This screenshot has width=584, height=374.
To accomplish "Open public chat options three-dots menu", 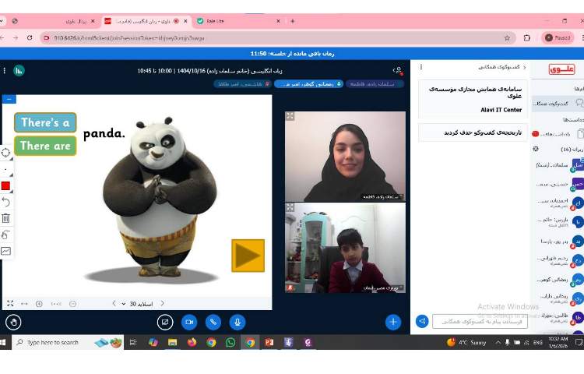I will tap(420, 67).
